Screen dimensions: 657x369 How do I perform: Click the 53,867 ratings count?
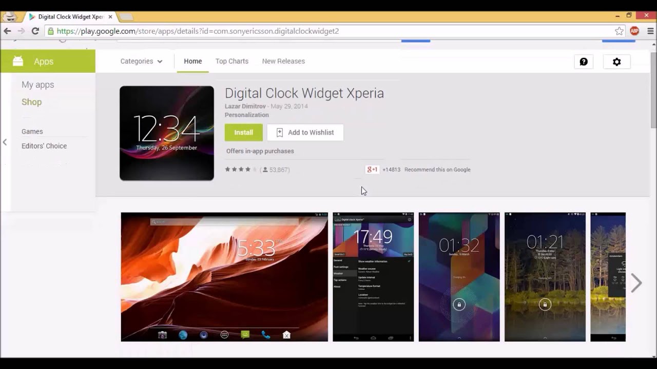279,170
